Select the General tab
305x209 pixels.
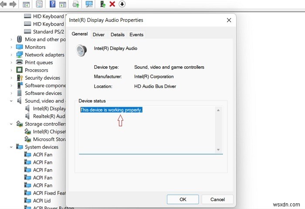tap(80, 34)
